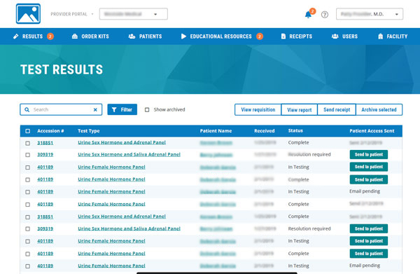The width and height of the screenshot is (420, 274).
Task: Go to Order Kits tab
Action: click(x=90, y=36)
